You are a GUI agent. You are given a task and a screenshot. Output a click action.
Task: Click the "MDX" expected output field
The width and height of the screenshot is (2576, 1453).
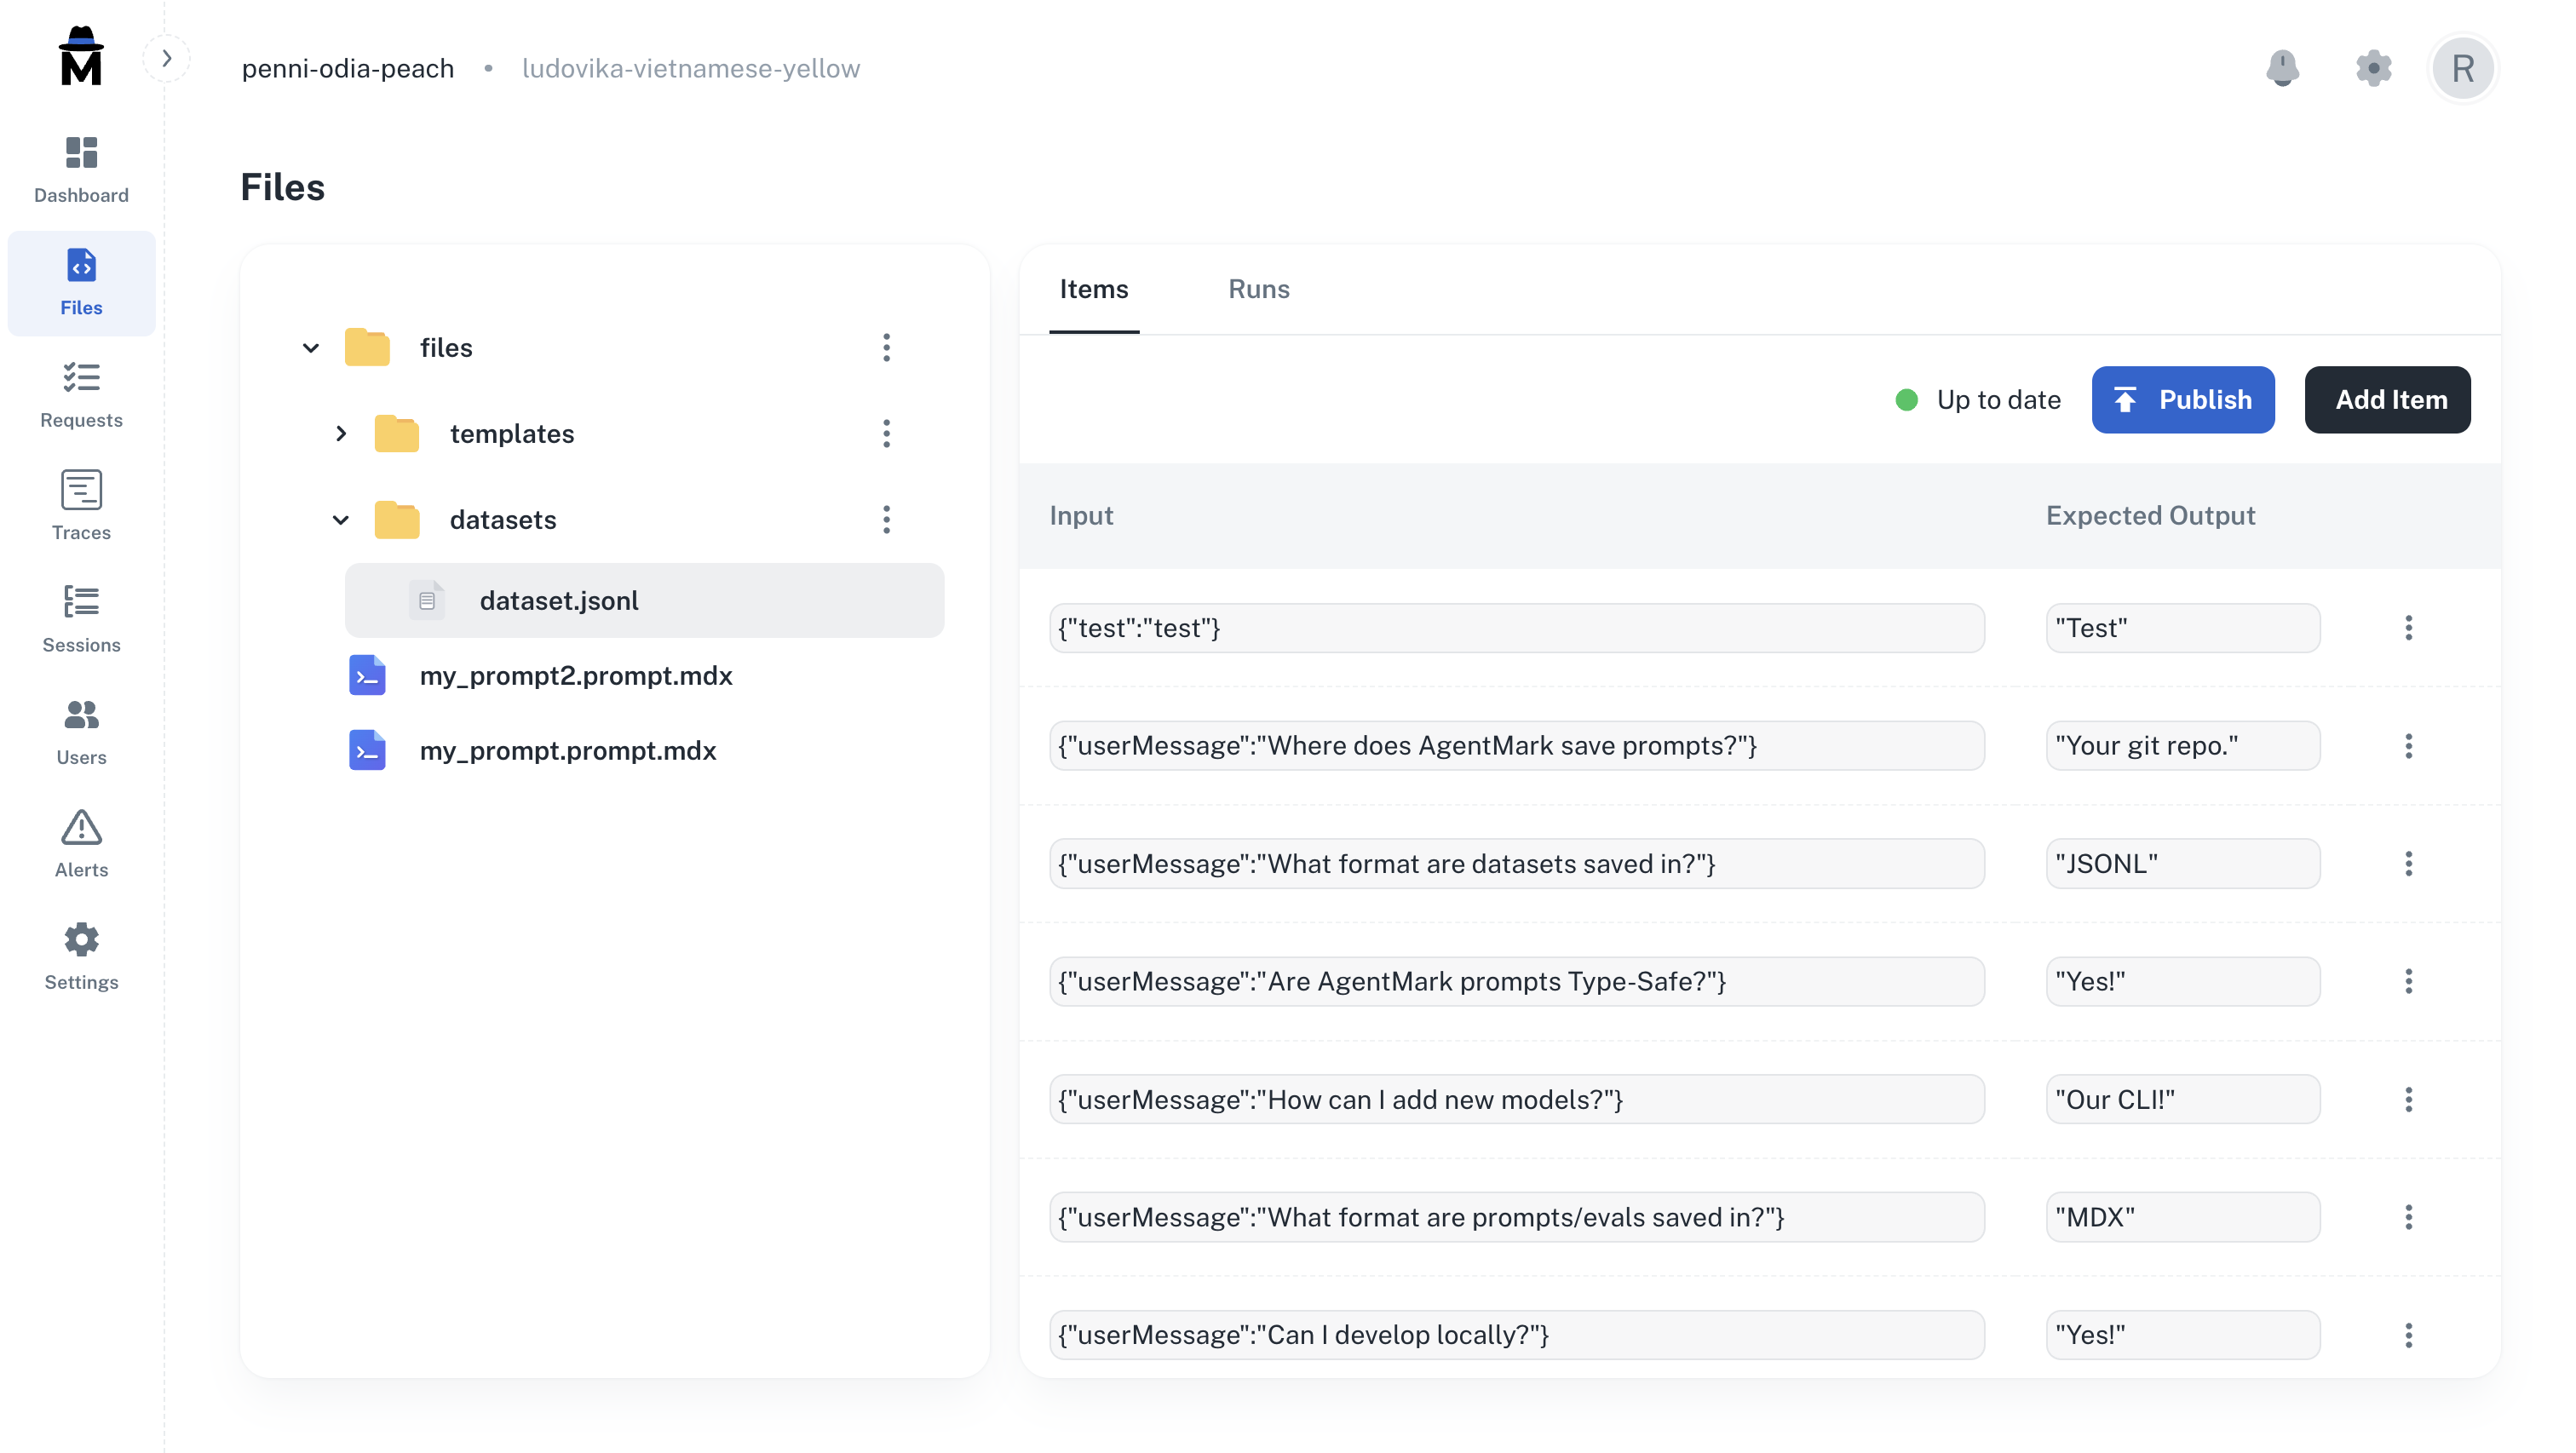[x=2183, y=1218]
